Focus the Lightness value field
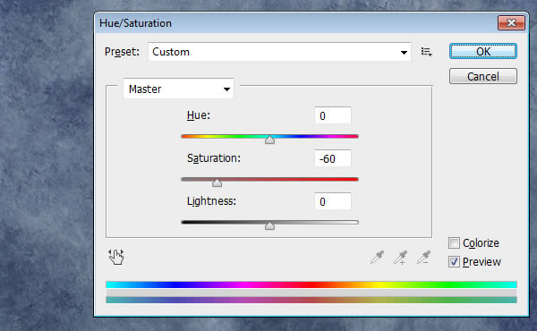 click(x=333, y=201)
